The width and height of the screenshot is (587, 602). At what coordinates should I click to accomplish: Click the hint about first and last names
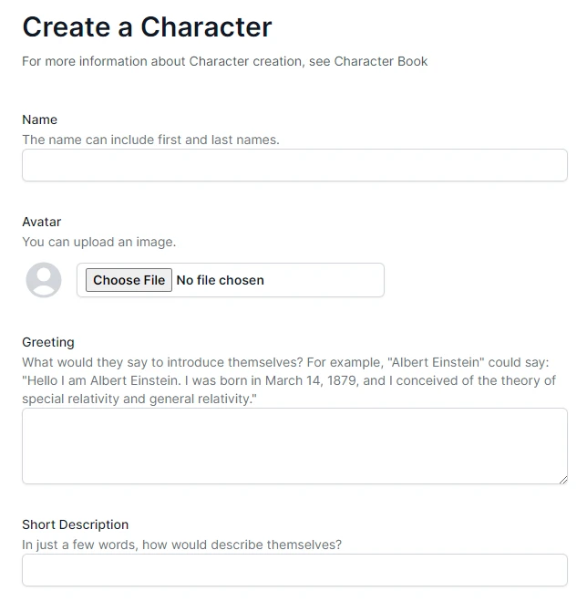click(x=150, y=140)
